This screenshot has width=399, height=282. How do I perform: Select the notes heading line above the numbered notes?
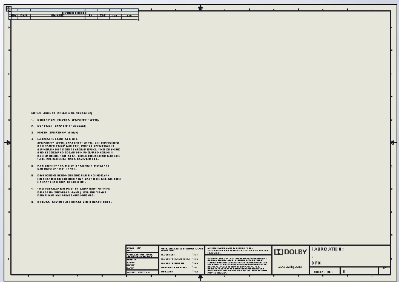pyautogui.click(x=62, y=113)
